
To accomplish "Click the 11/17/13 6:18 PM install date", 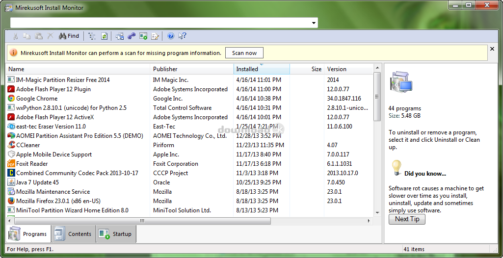I will (259, 163).
